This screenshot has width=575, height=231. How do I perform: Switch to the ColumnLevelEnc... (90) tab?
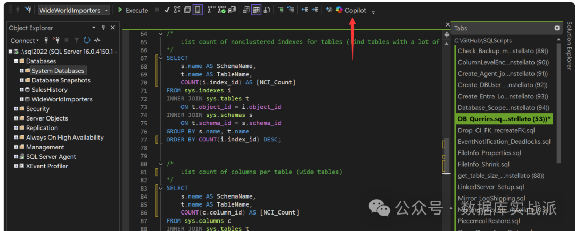(x=503, y=62)
